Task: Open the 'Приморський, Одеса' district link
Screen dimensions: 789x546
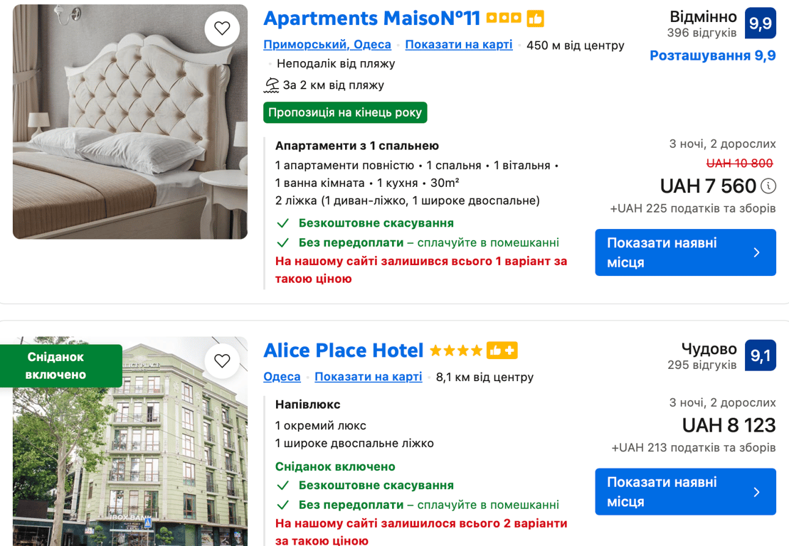Action: 327,45
